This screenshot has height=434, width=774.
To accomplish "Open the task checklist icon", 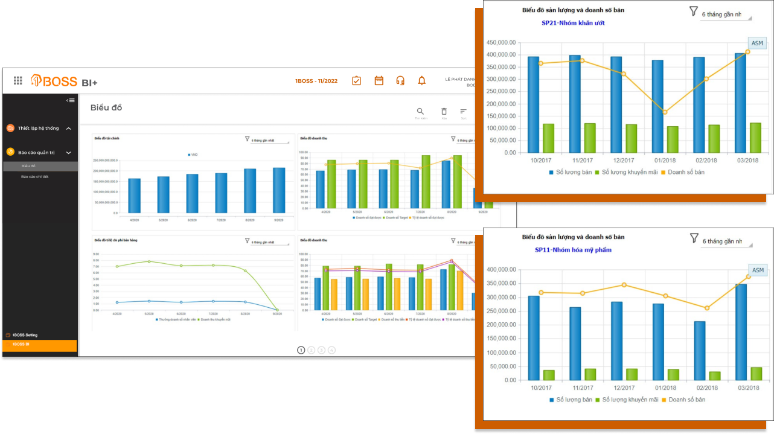I will pyautogui.click(x=356, y=80).
